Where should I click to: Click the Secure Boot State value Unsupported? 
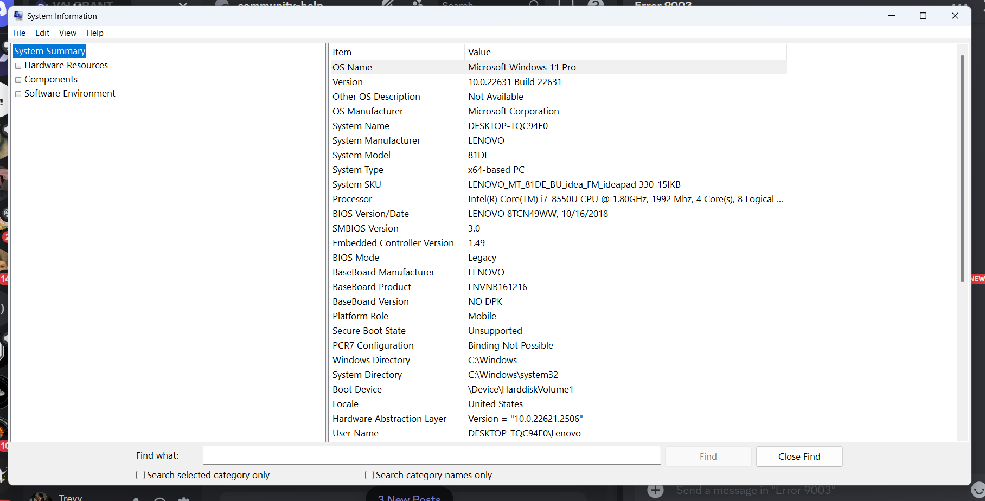(x=495, y=331)
